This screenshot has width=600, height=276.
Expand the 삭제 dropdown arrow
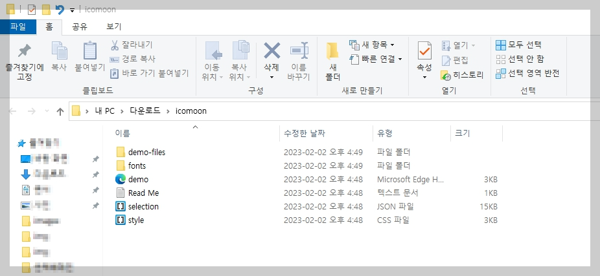tap(271, 77)
